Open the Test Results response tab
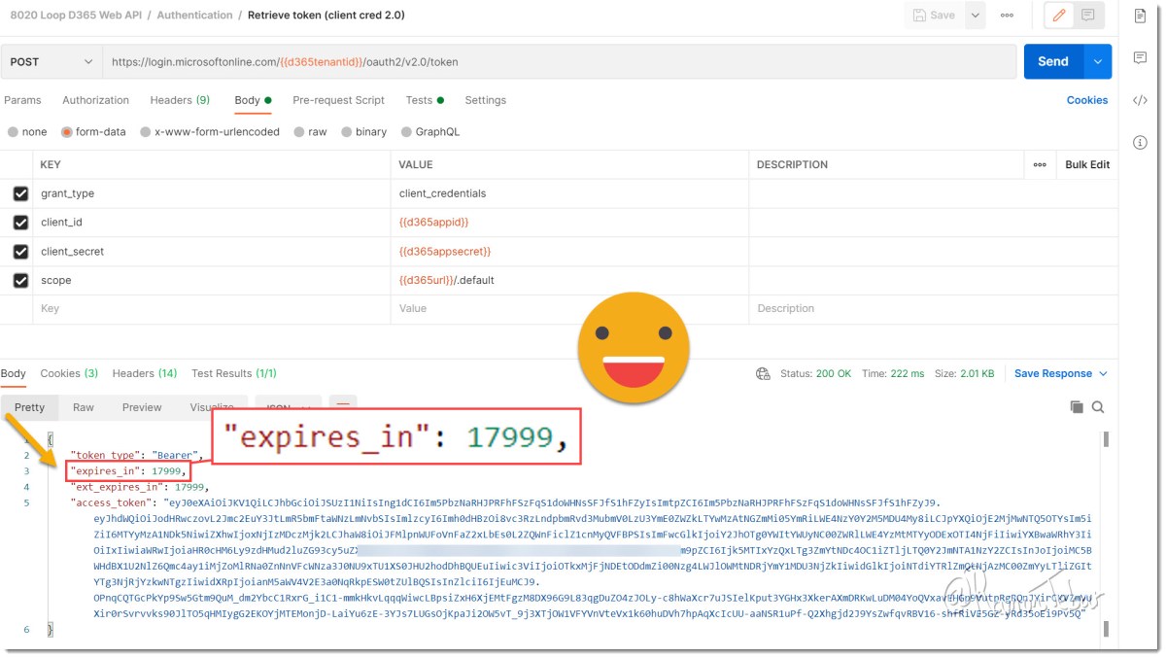This screenshot has height=658, width=1166. tap(233, 373)
